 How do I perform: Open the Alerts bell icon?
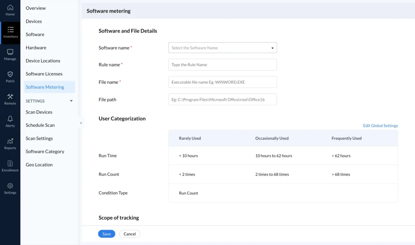10,119
